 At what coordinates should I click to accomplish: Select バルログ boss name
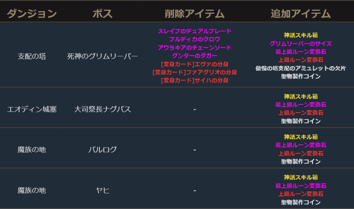point(103,150)
